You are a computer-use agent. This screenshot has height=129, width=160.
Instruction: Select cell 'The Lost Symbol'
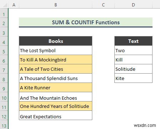[56, 50]
